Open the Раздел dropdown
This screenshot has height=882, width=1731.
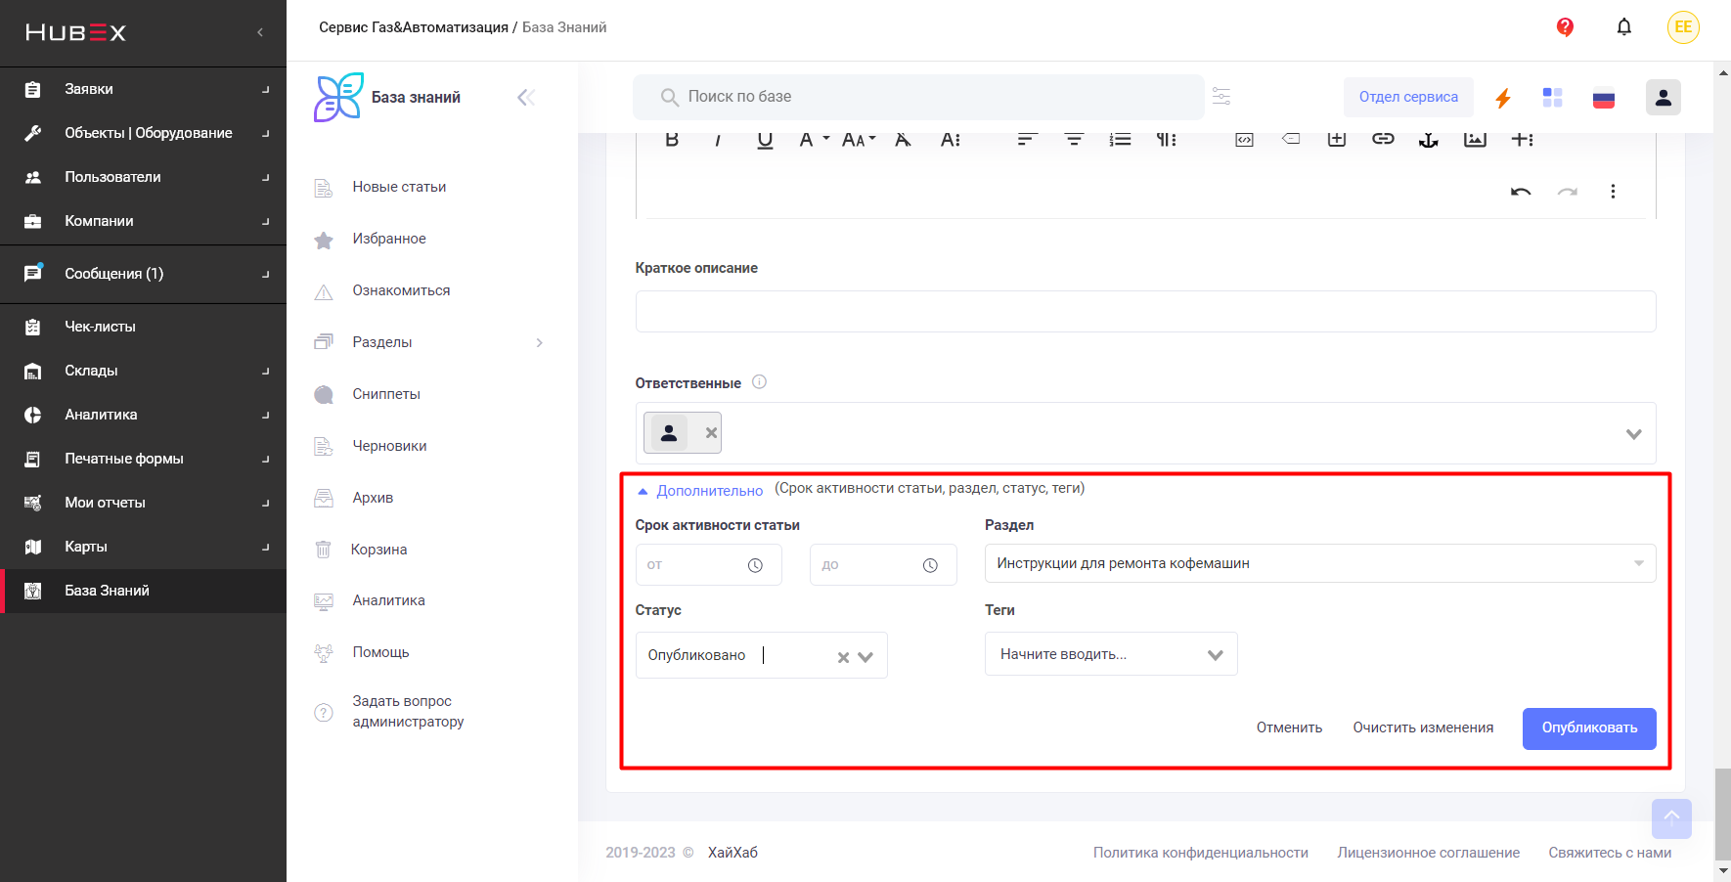(x=1319, y=563)
